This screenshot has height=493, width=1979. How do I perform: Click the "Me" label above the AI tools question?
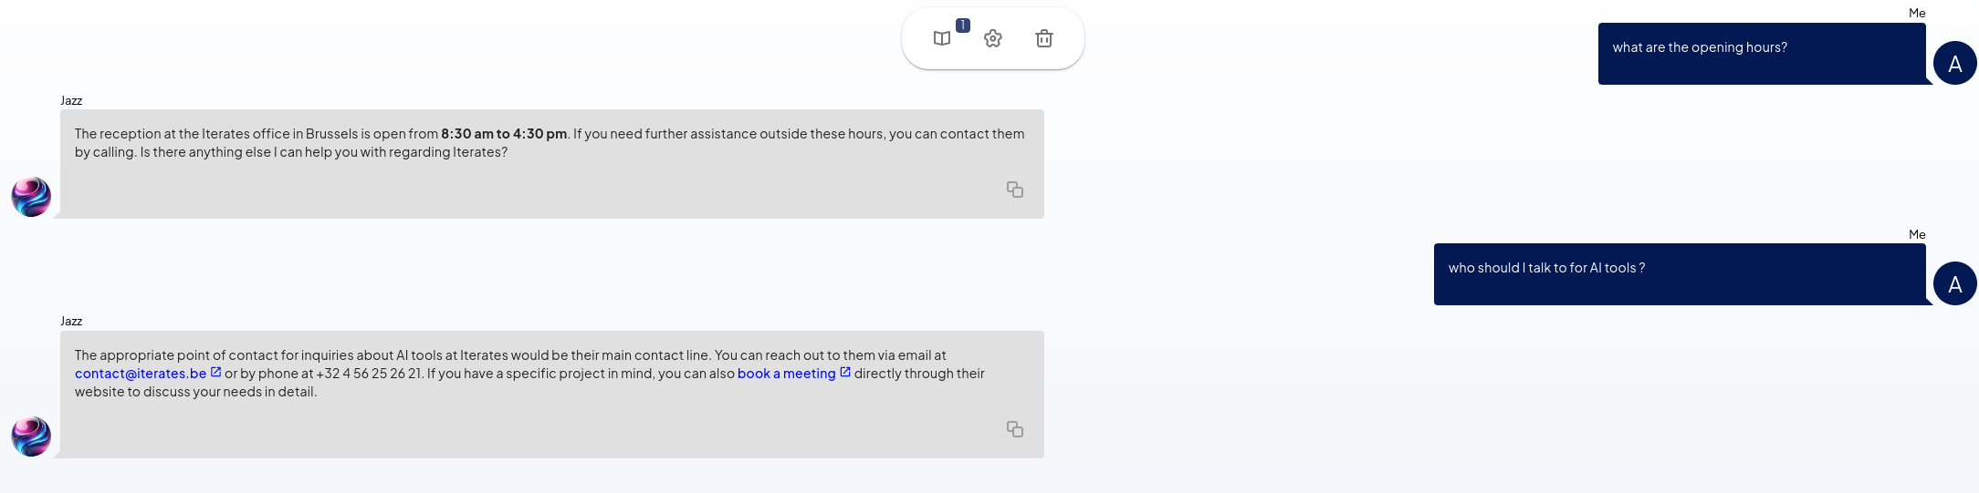coord(1917,234)
